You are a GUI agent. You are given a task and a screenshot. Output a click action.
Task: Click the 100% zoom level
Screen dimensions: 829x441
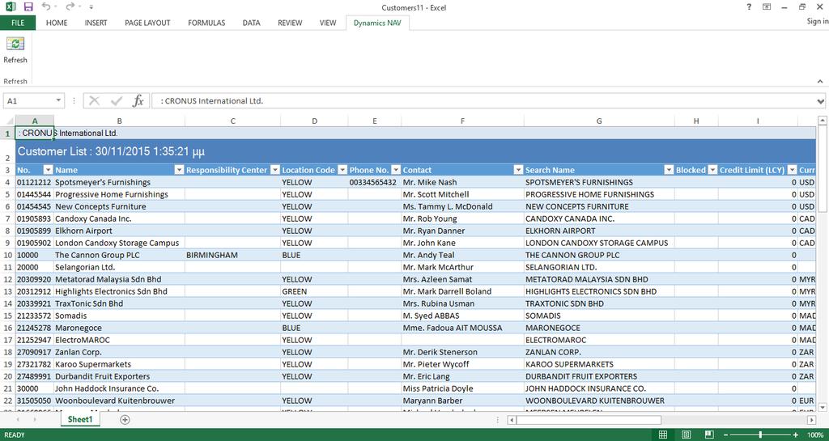click(816, 435)
